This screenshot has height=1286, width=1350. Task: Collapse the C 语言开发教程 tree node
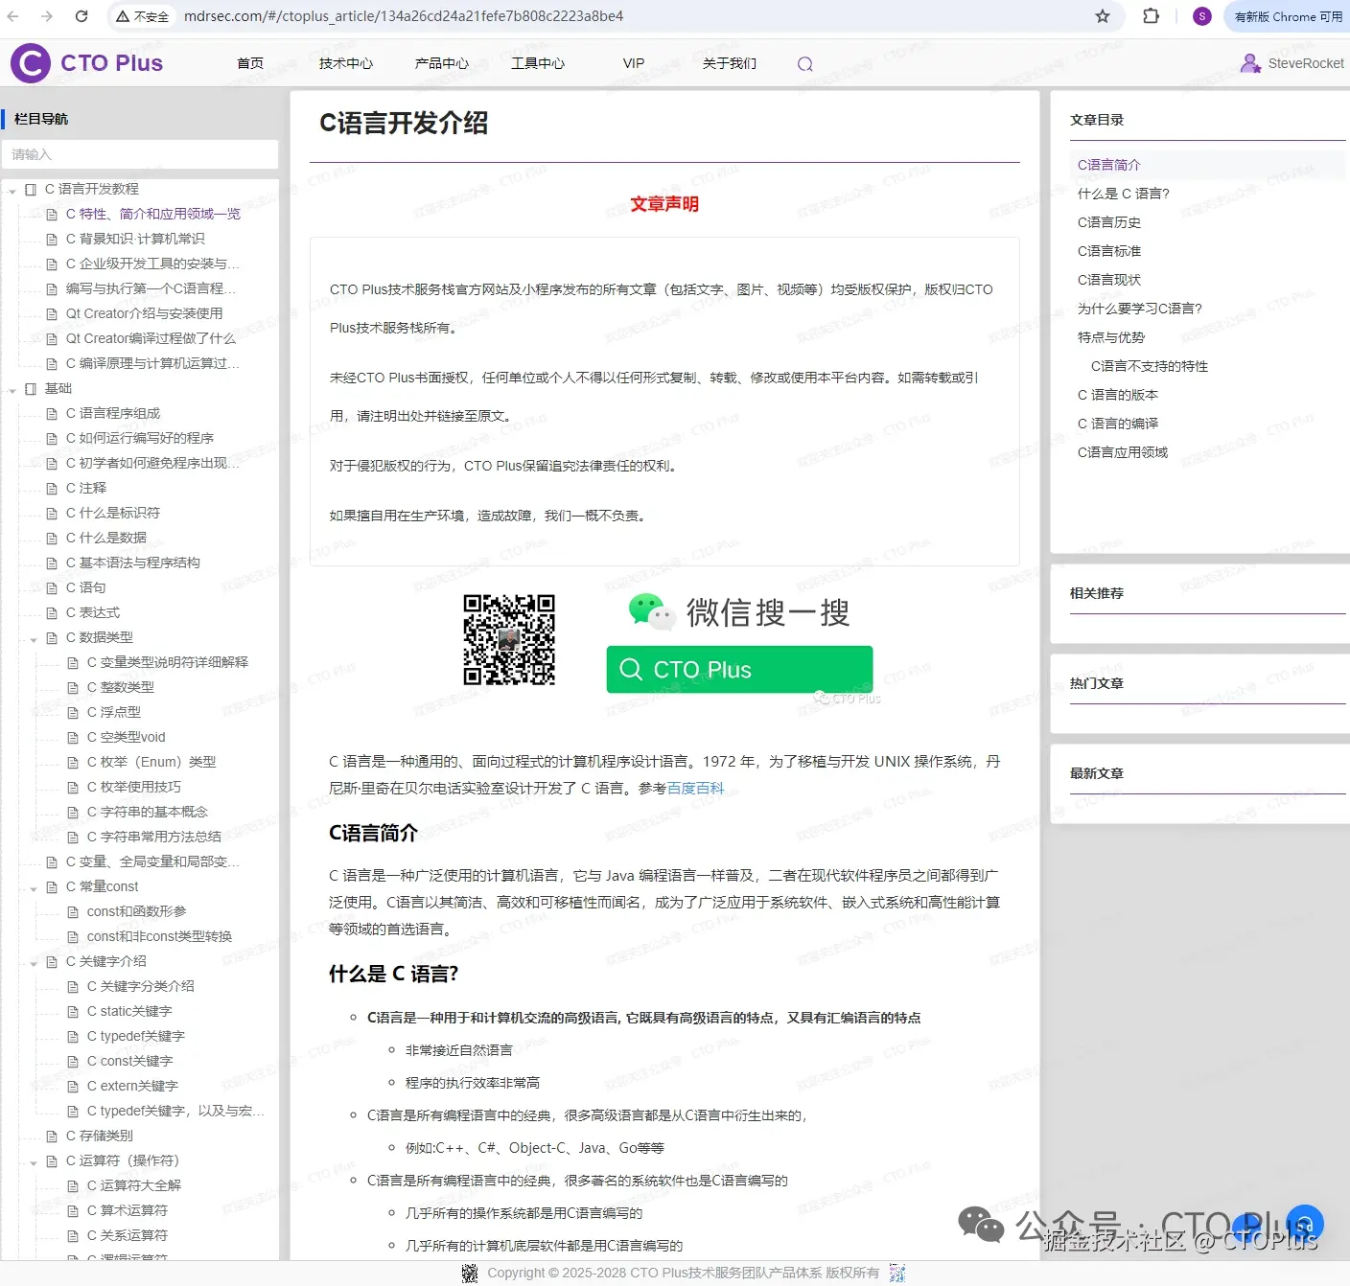click(12, 189)
